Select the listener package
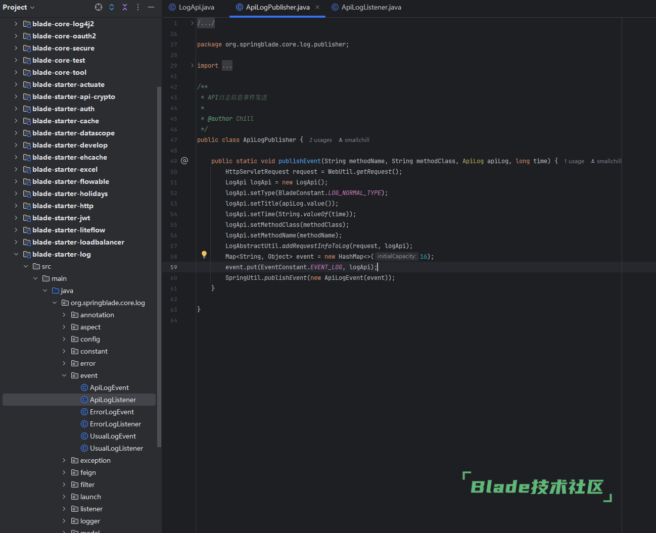This screenshot has height=533, width=656. tap(91, 509)
